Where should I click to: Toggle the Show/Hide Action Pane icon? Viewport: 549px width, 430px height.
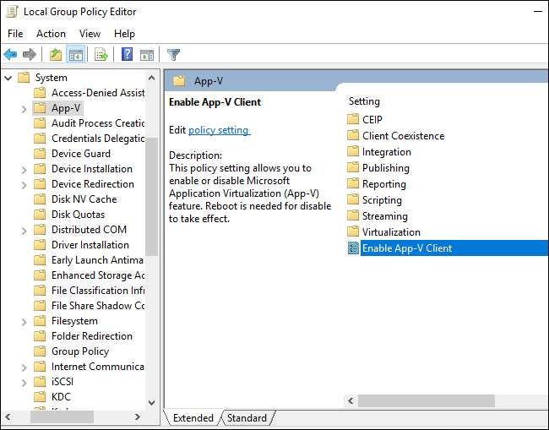(x=147, y=55)
